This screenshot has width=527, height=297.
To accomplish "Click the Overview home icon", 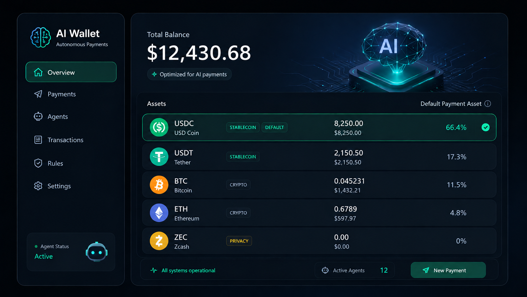I will pyautogui.click(x=38, y=72).
